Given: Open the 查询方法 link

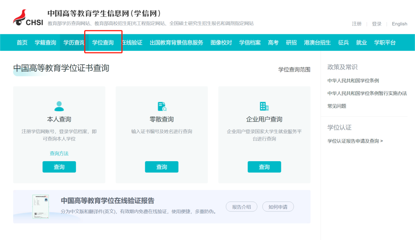Looking at the screenshot, I should 59,153.
